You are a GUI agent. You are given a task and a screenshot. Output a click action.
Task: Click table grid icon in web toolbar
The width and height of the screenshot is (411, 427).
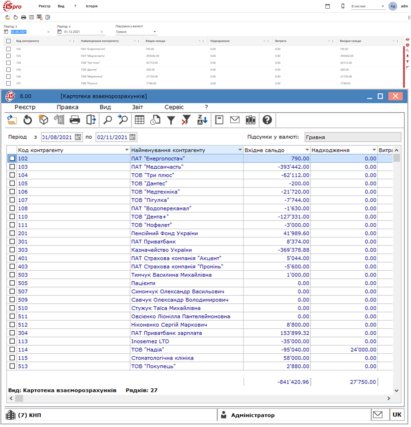coord(32,17)
